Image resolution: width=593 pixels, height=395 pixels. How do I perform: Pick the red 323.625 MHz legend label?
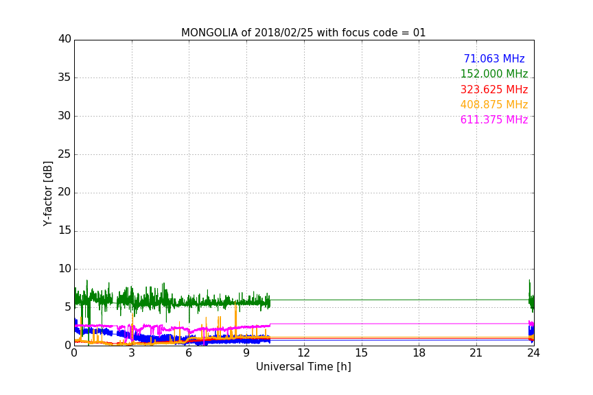[493, 90]
